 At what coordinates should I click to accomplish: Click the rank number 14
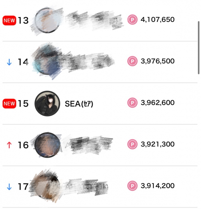tap(23, 62)
